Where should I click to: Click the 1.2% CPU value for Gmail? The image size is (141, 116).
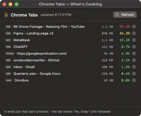(x=126, y=67)
